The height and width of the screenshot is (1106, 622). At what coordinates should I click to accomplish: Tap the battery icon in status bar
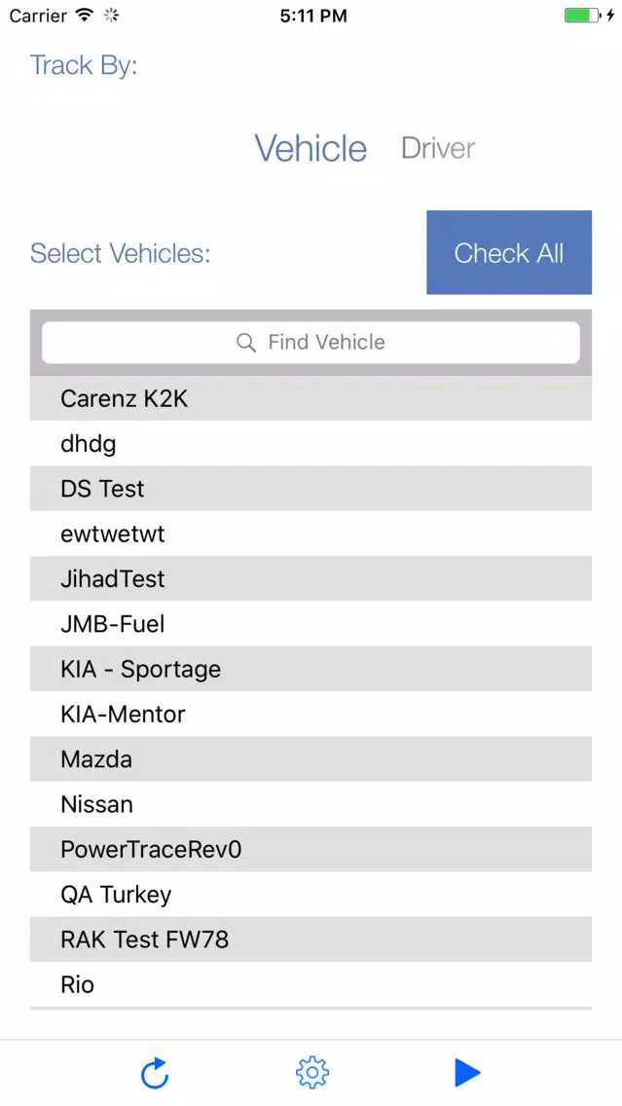582,16
